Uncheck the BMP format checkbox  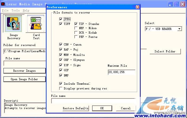pos(61,75)
